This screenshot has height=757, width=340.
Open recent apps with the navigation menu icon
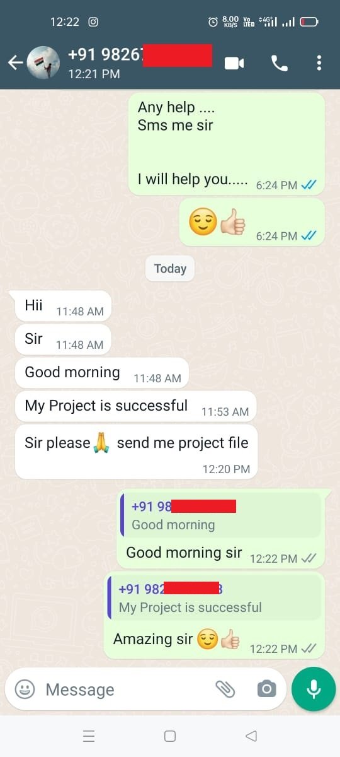[x=89, y=736]
